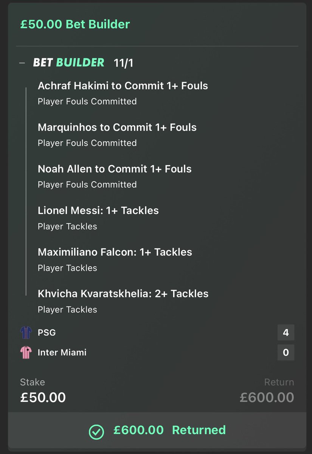This screenshot has height=454, width=312.
Task: Click the 11/1 odds label
Action: tap(123, 63)
